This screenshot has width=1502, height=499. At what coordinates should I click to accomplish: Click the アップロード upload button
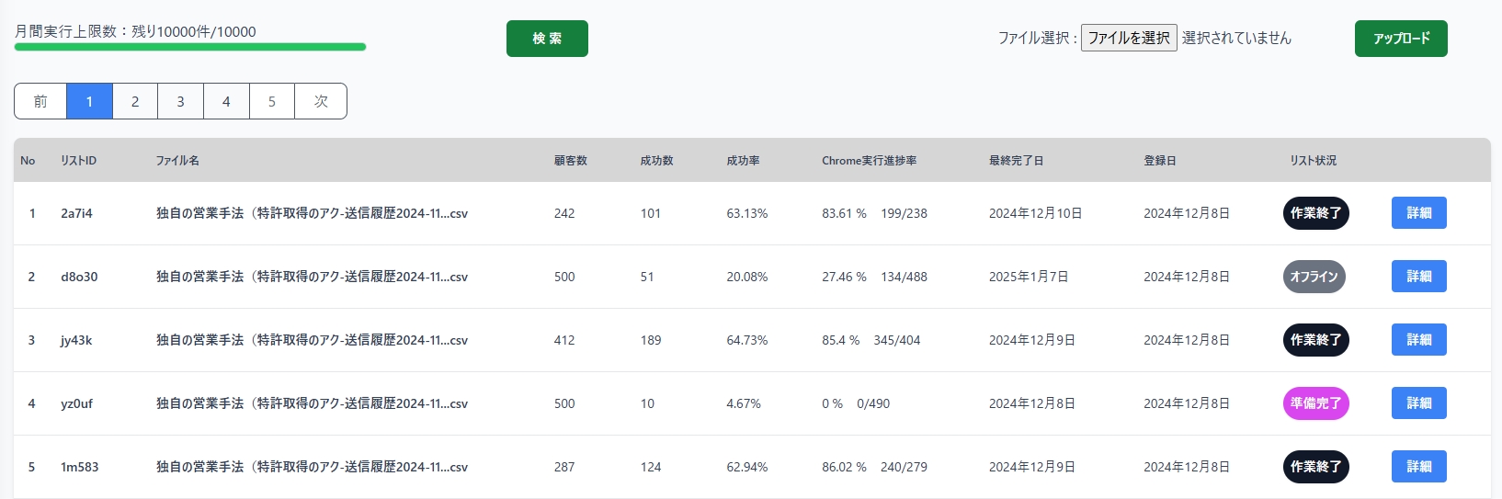click(1400, 39)
